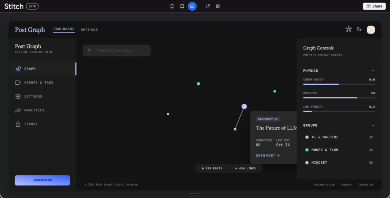This screenshot has width=390, height=198.
Task: Click the user avatar in header
Action: point(371,29)
